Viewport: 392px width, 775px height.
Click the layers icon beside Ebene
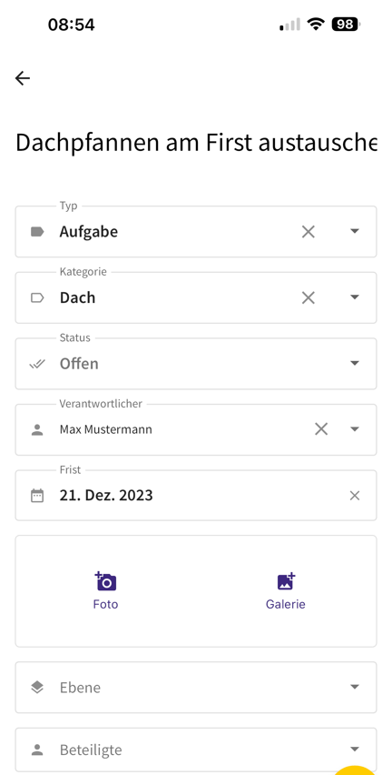click(x=37, y=687)
